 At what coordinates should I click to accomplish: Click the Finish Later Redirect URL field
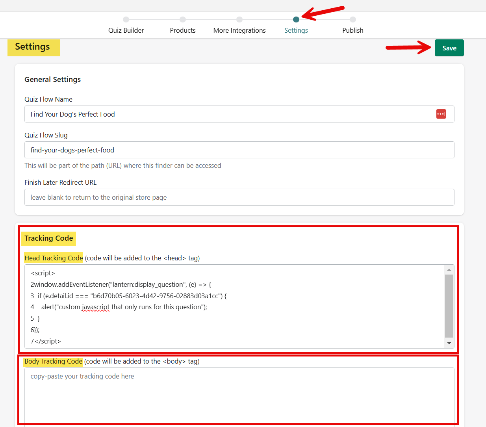pyautogui.click(x=239, y=197)
